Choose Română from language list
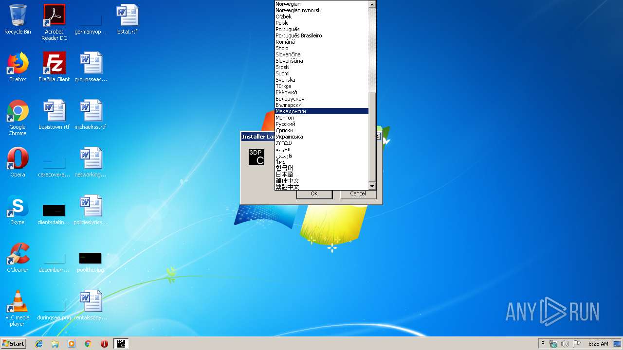Image resolution: width=623 pixels, height=350 pixels. click(322, 42)
